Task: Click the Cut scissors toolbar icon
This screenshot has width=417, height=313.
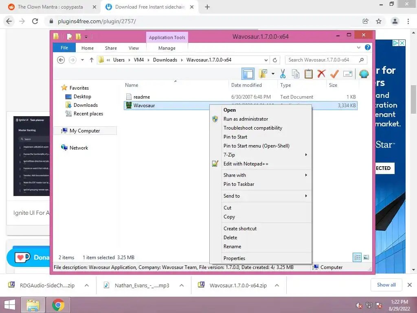Action: (283, 74)
